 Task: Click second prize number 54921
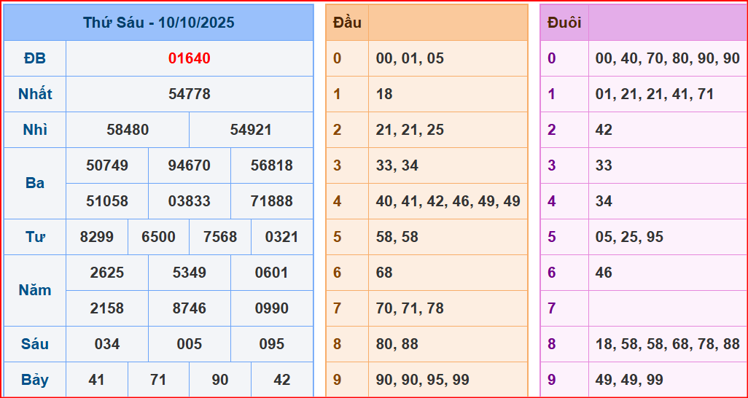click(x=251, y=130)
